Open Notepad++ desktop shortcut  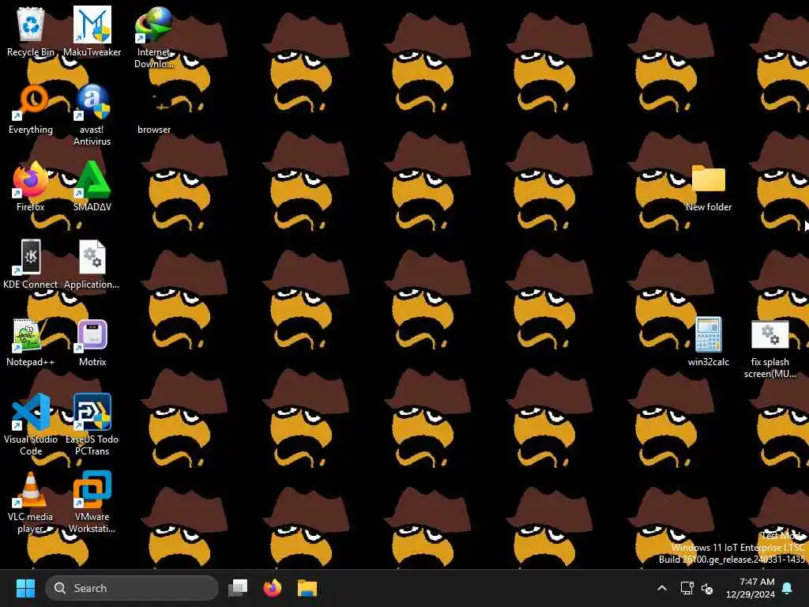pos(31,341)
